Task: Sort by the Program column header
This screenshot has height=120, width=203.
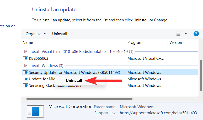Action: pos(135,43)
